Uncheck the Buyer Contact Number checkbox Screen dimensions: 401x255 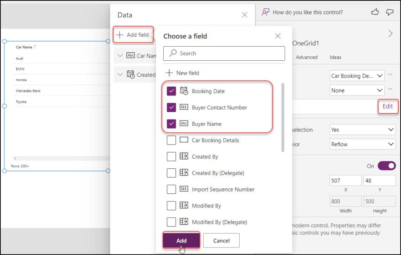172,107
